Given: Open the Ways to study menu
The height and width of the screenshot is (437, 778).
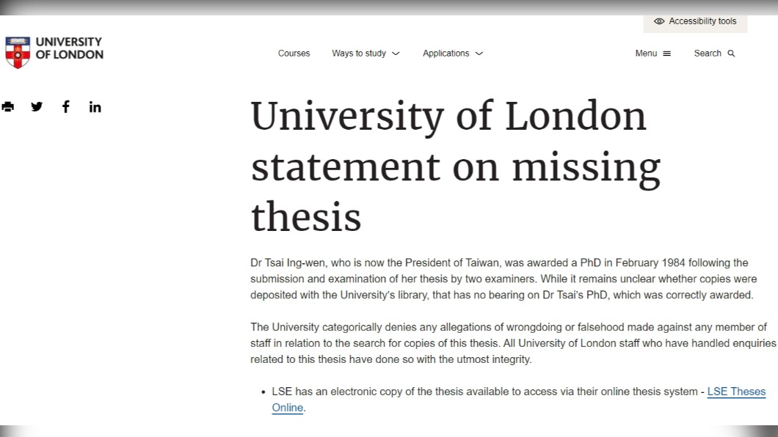Looking at the screenshot, I should [359, 53].
